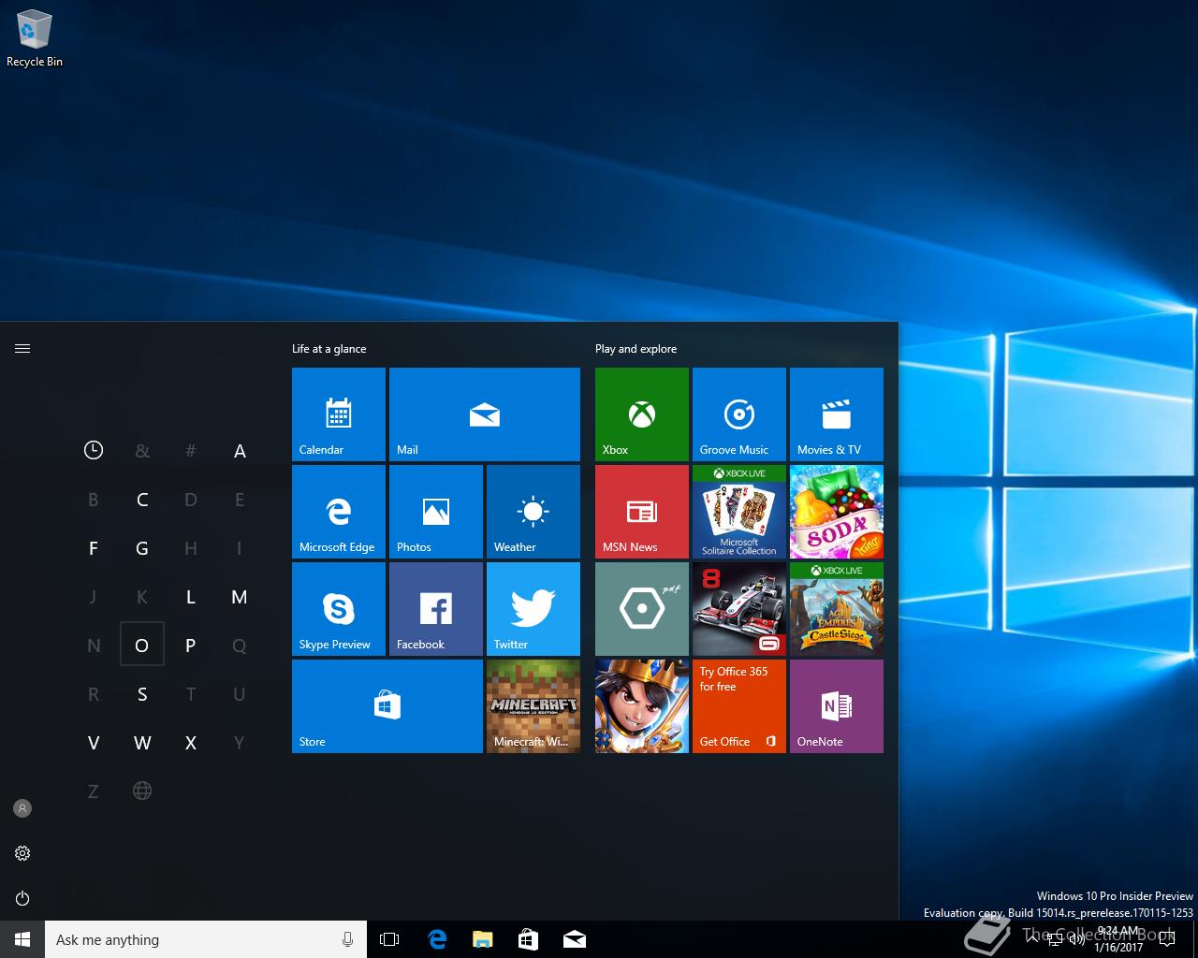Jump to letter S apps
The height and width of the screenshot is (958, 1198).
[142, 694]
